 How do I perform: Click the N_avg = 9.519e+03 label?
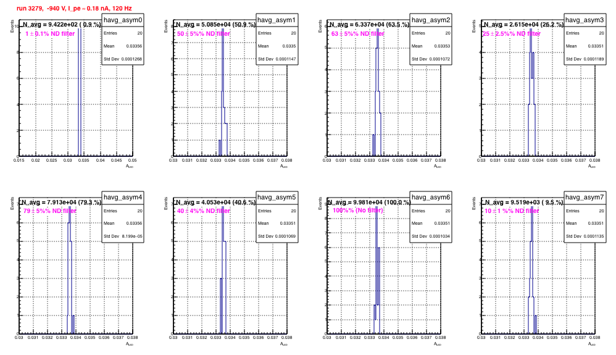523,203
